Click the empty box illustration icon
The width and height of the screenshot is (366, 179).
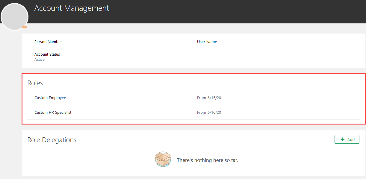click(x=163, y=159)
